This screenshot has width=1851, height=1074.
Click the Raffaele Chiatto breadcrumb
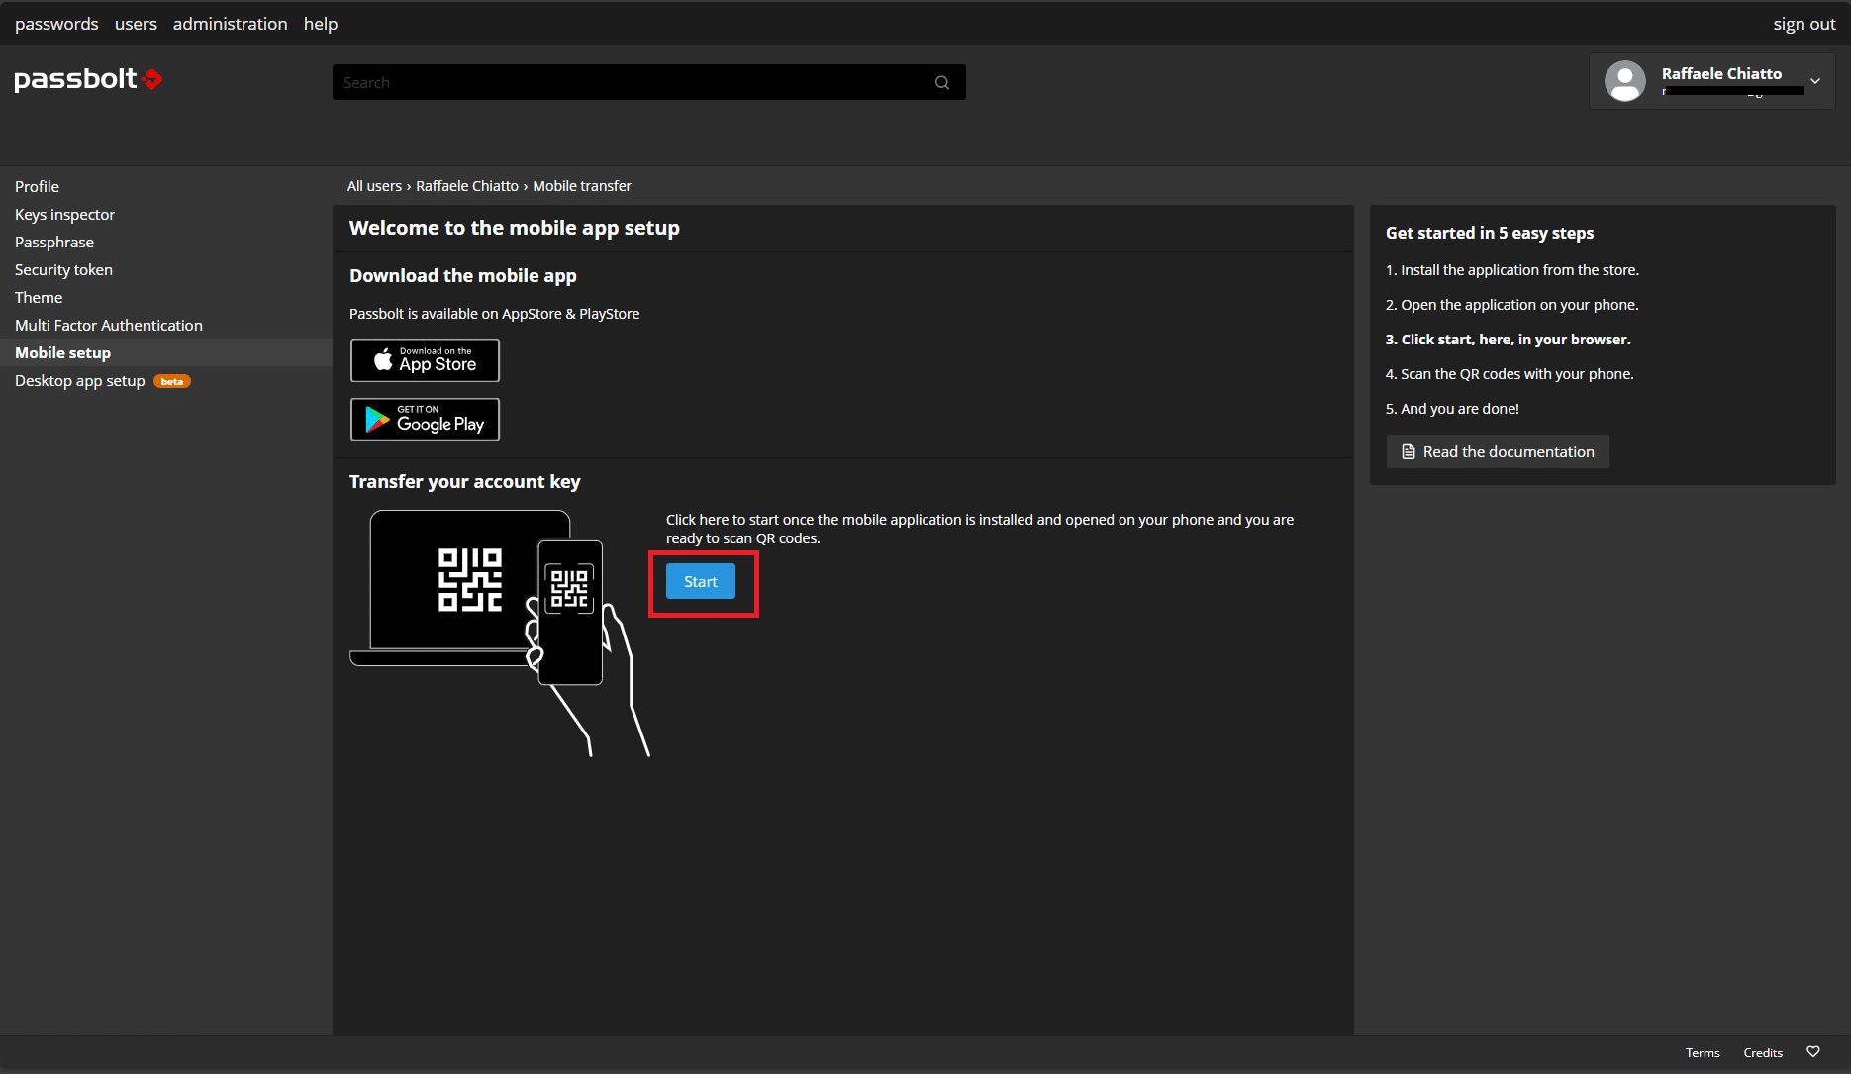point(467,186)
